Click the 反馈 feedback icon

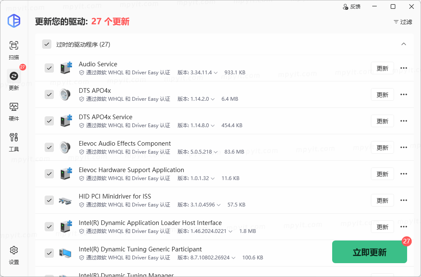point(346,7)
